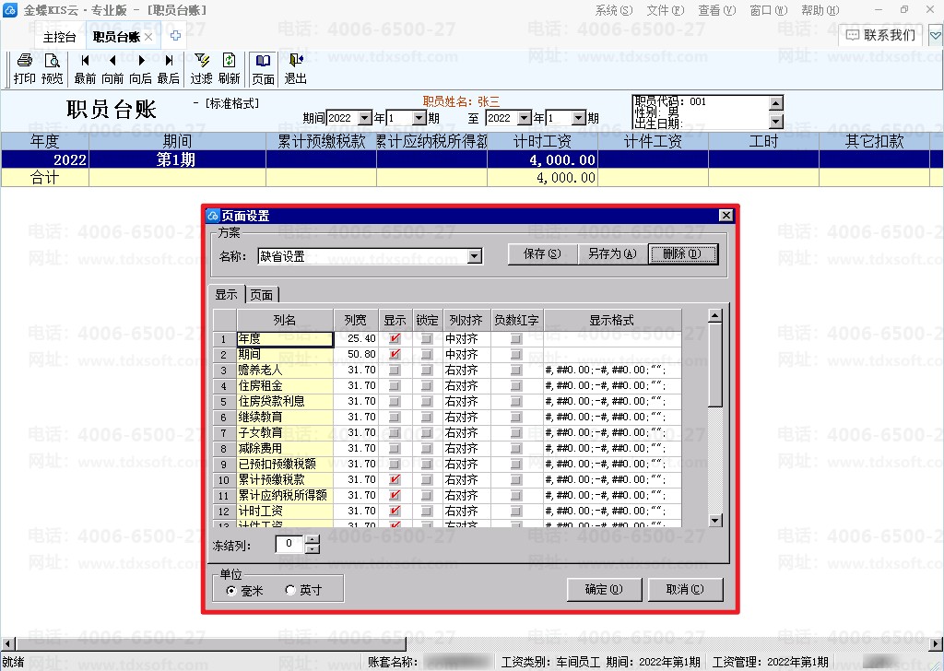
Task: Select the 住房贷款利息 column name cell
Action: [x=285, y=401]
